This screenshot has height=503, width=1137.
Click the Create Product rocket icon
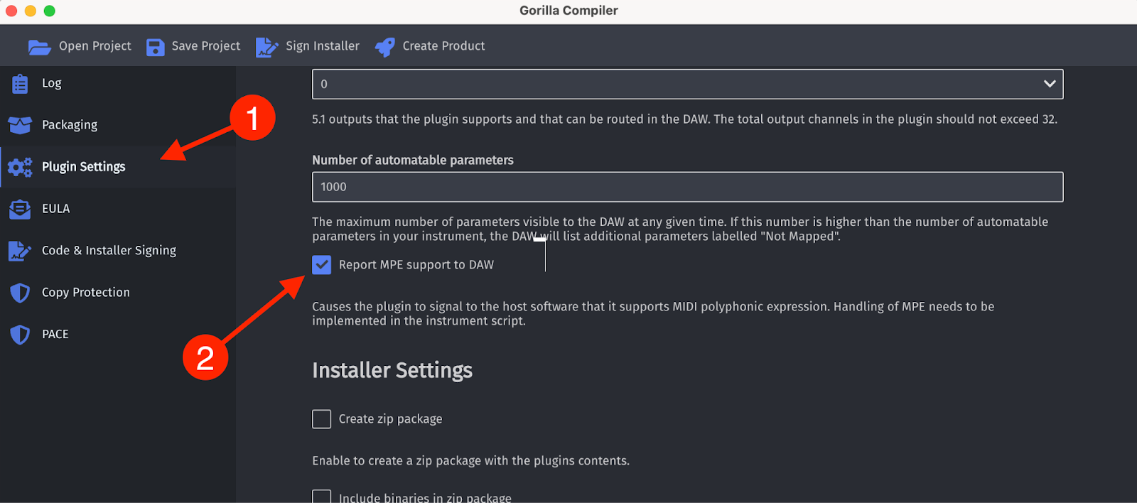click(384, 47)
